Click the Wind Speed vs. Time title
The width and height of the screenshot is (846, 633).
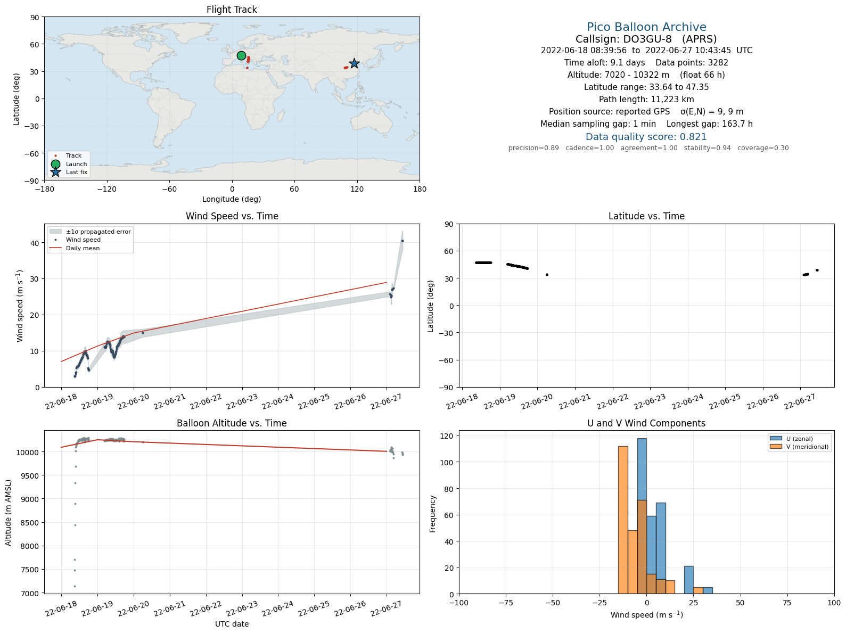click(x=232, y=216)
